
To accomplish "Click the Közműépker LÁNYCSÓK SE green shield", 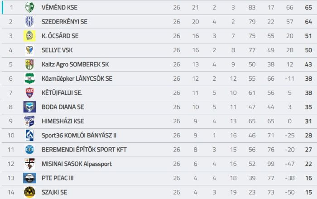I will (x=29, y=78).
